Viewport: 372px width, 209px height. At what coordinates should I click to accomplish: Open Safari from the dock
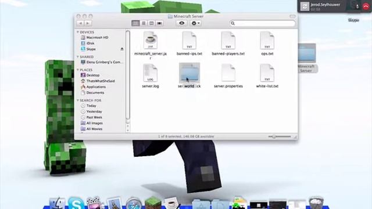click(134, 204)
